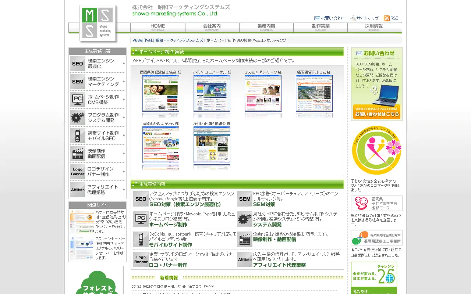Select the SEM icon in the left sidebar

[78, 82]
